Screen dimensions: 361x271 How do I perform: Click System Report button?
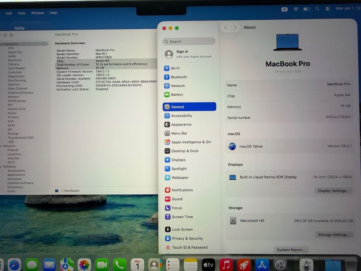[x=291, y=250]
